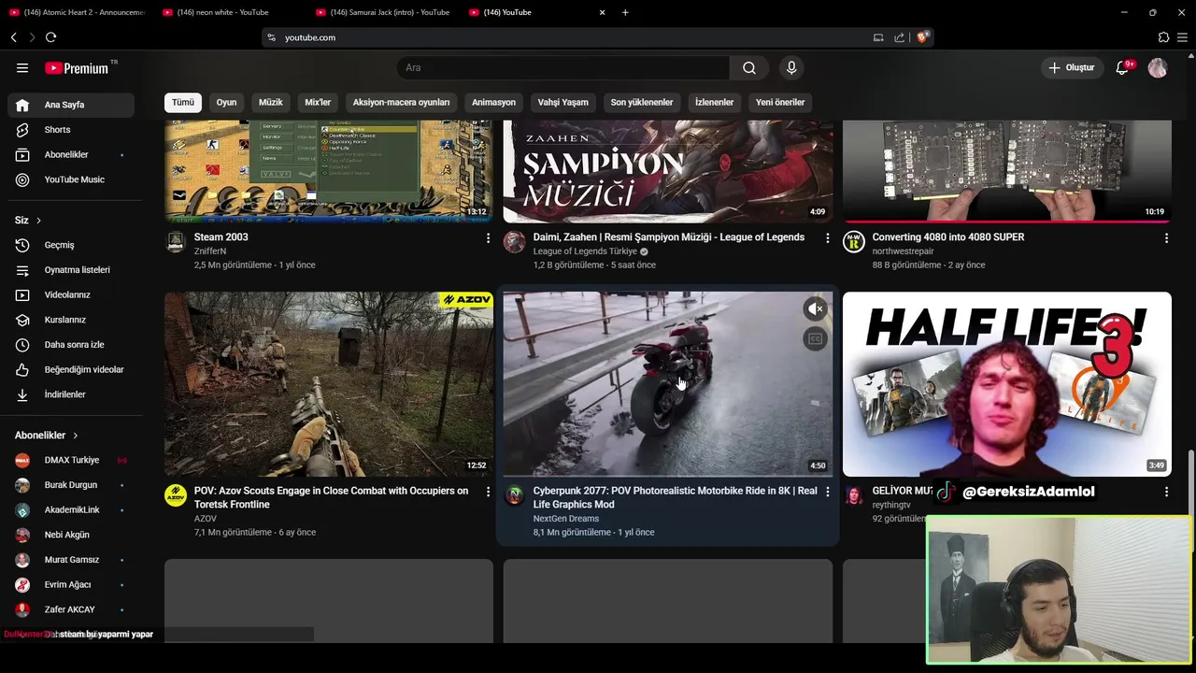Go to Ana Sayfa in sidebar
The image size is (1196, 673).
click(71, 105)
